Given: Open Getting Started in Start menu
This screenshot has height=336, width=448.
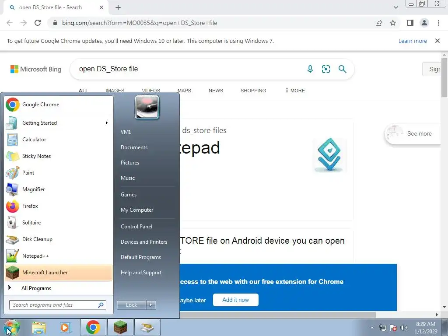Looking at the screenshot, I should pos(59,123).
